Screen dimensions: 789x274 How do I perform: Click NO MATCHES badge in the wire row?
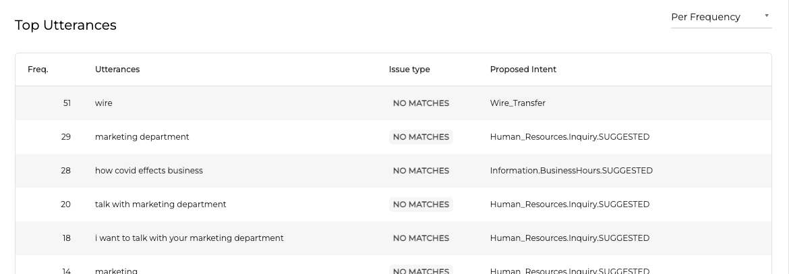[x=421, y=103]
